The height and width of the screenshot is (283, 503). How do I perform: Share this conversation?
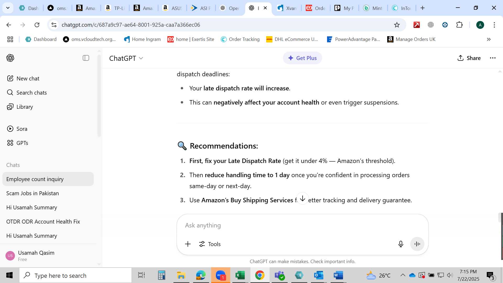pyautogui.click(x=469, y=58)
